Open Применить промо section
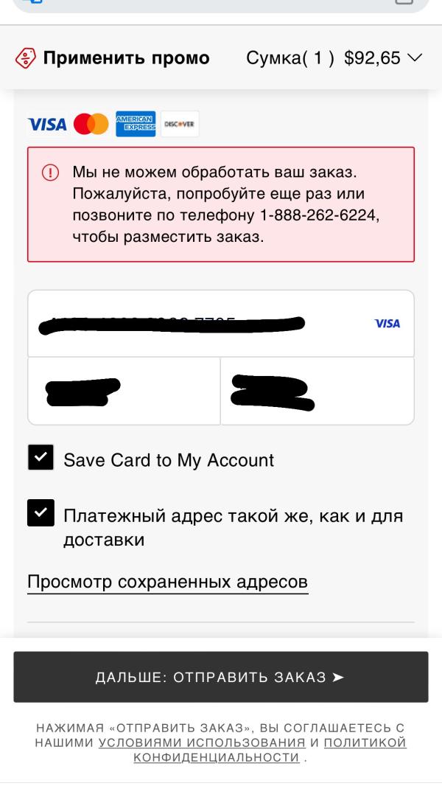Image resolution: width=442 pixels, height=786 pixels. point(112,58)
